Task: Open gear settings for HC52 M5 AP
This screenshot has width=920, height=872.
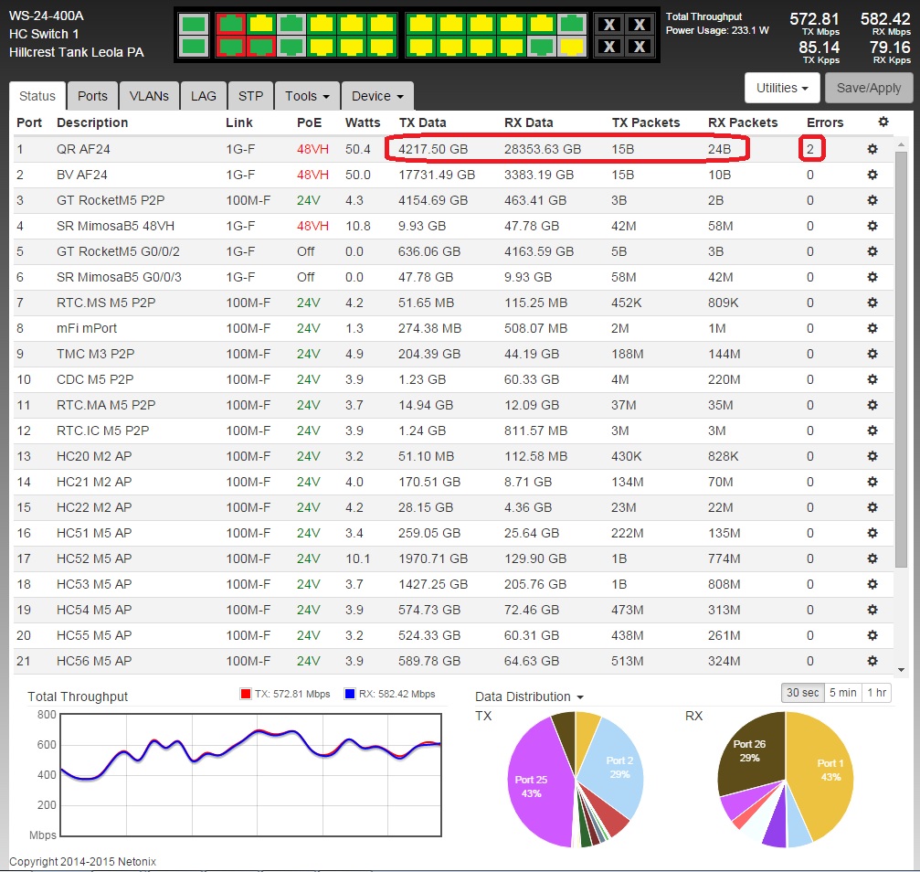Action: (x=872, y=558)
